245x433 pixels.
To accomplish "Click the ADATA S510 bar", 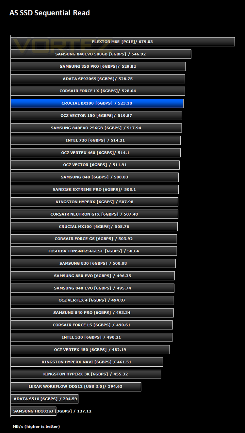I will (44, 399).
